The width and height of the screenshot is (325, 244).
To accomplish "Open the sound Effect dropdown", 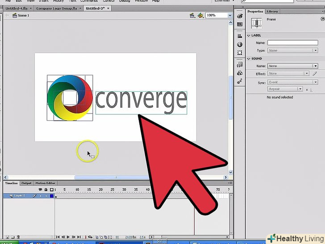I will tap(288, 73).
